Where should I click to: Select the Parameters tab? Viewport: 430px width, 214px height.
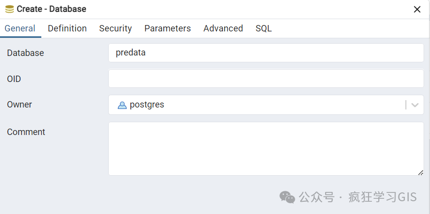click(167, 28)
